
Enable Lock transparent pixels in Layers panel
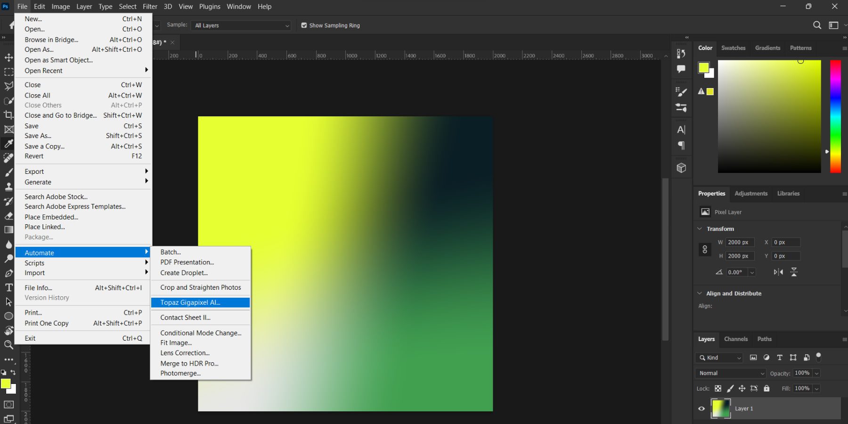[718, 388]
